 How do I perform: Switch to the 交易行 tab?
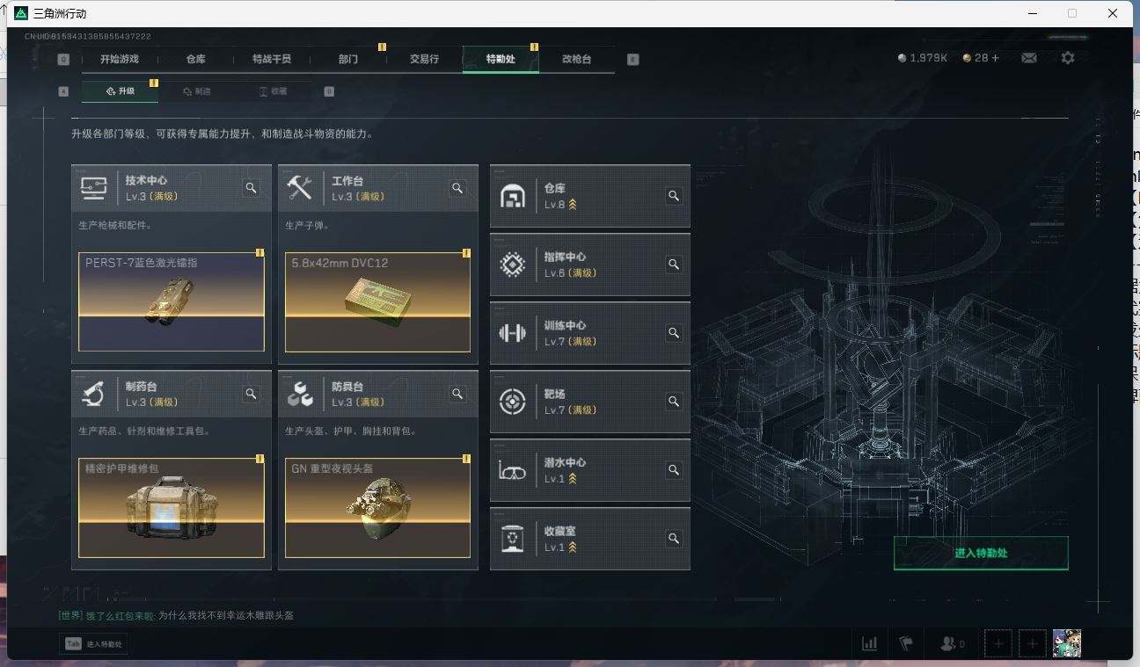click(424, 59)
